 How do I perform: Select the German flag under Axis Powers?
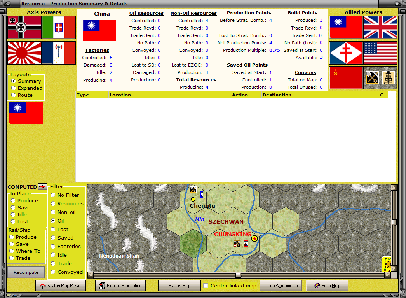click(24, 27)
